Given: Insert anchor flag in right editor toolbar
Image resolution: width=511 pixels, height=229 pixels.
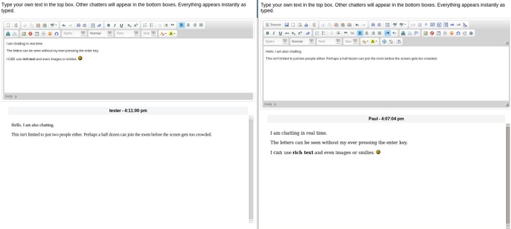Looking at the screenshot, I should [417, 33].
